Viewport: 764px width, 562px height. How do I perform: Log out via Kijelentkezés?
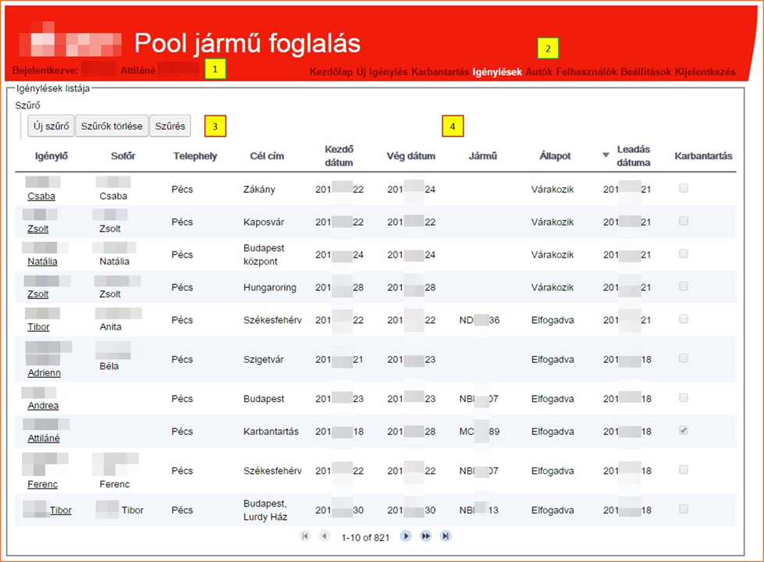click(705, 72)
